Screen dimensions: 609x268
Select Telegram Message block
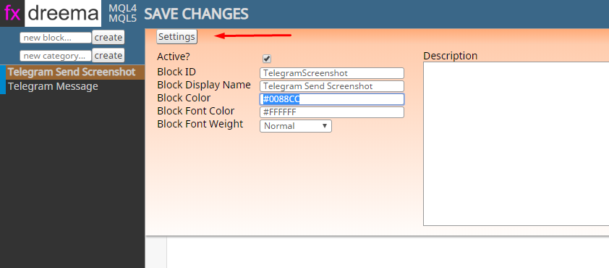point(72,86)
